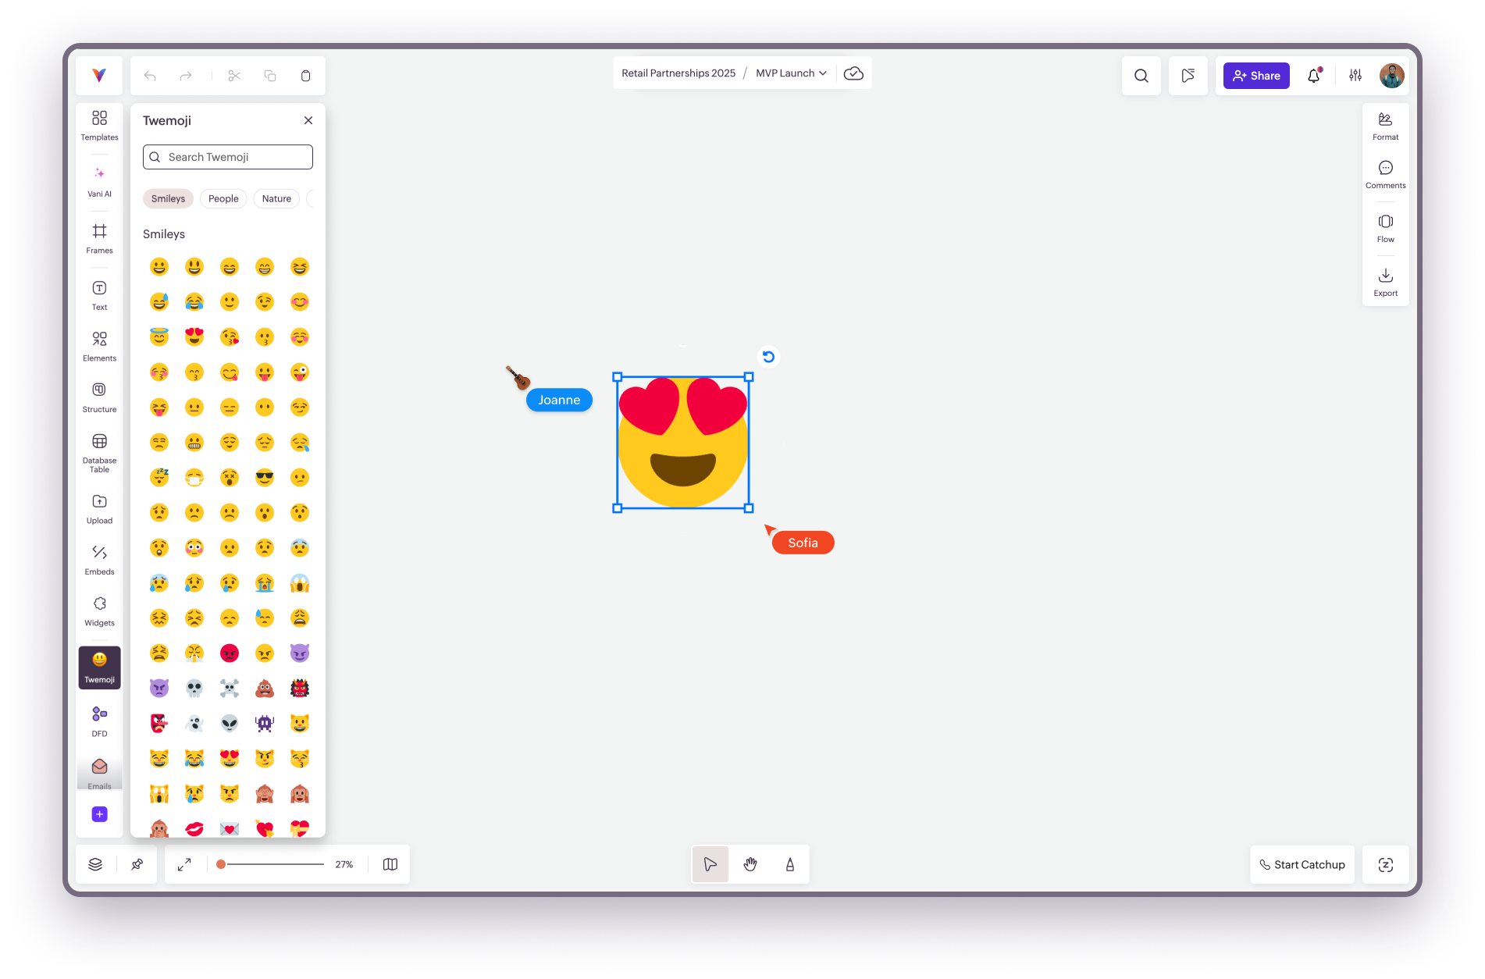Open the Widgets panel
Screen dimensions: 1485x979
coord(99,611)
